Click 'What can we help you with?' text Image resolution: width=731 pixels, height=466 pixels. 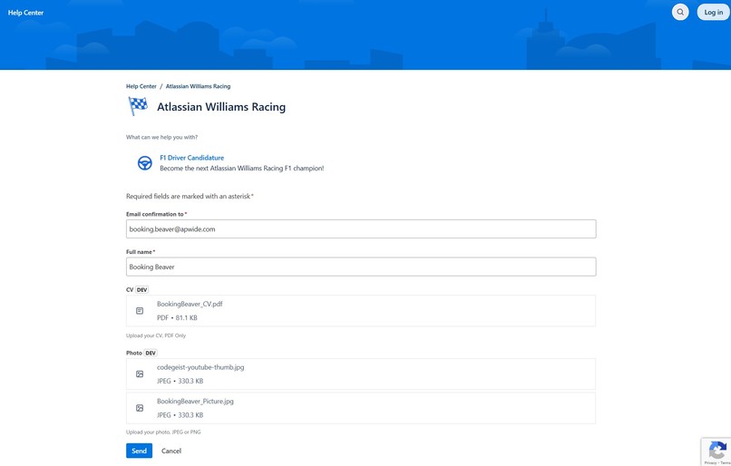pyautogui.click(x=161, y=137)
